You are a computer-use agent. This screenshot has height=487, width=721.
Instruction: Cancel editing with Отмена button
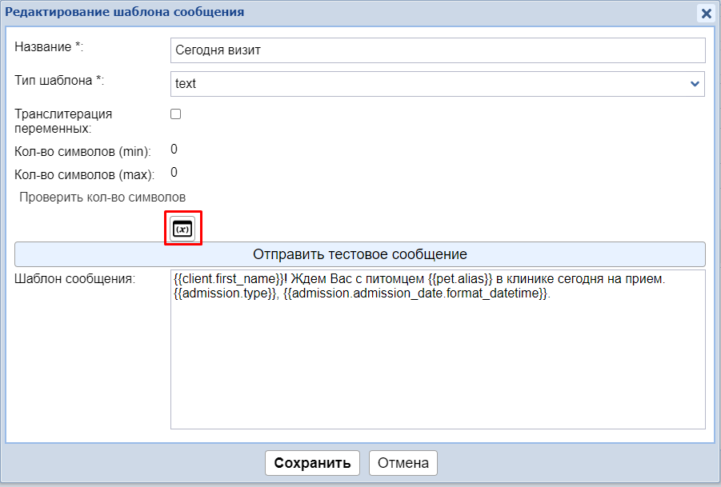pyautogui.click(x=403, y=463)
